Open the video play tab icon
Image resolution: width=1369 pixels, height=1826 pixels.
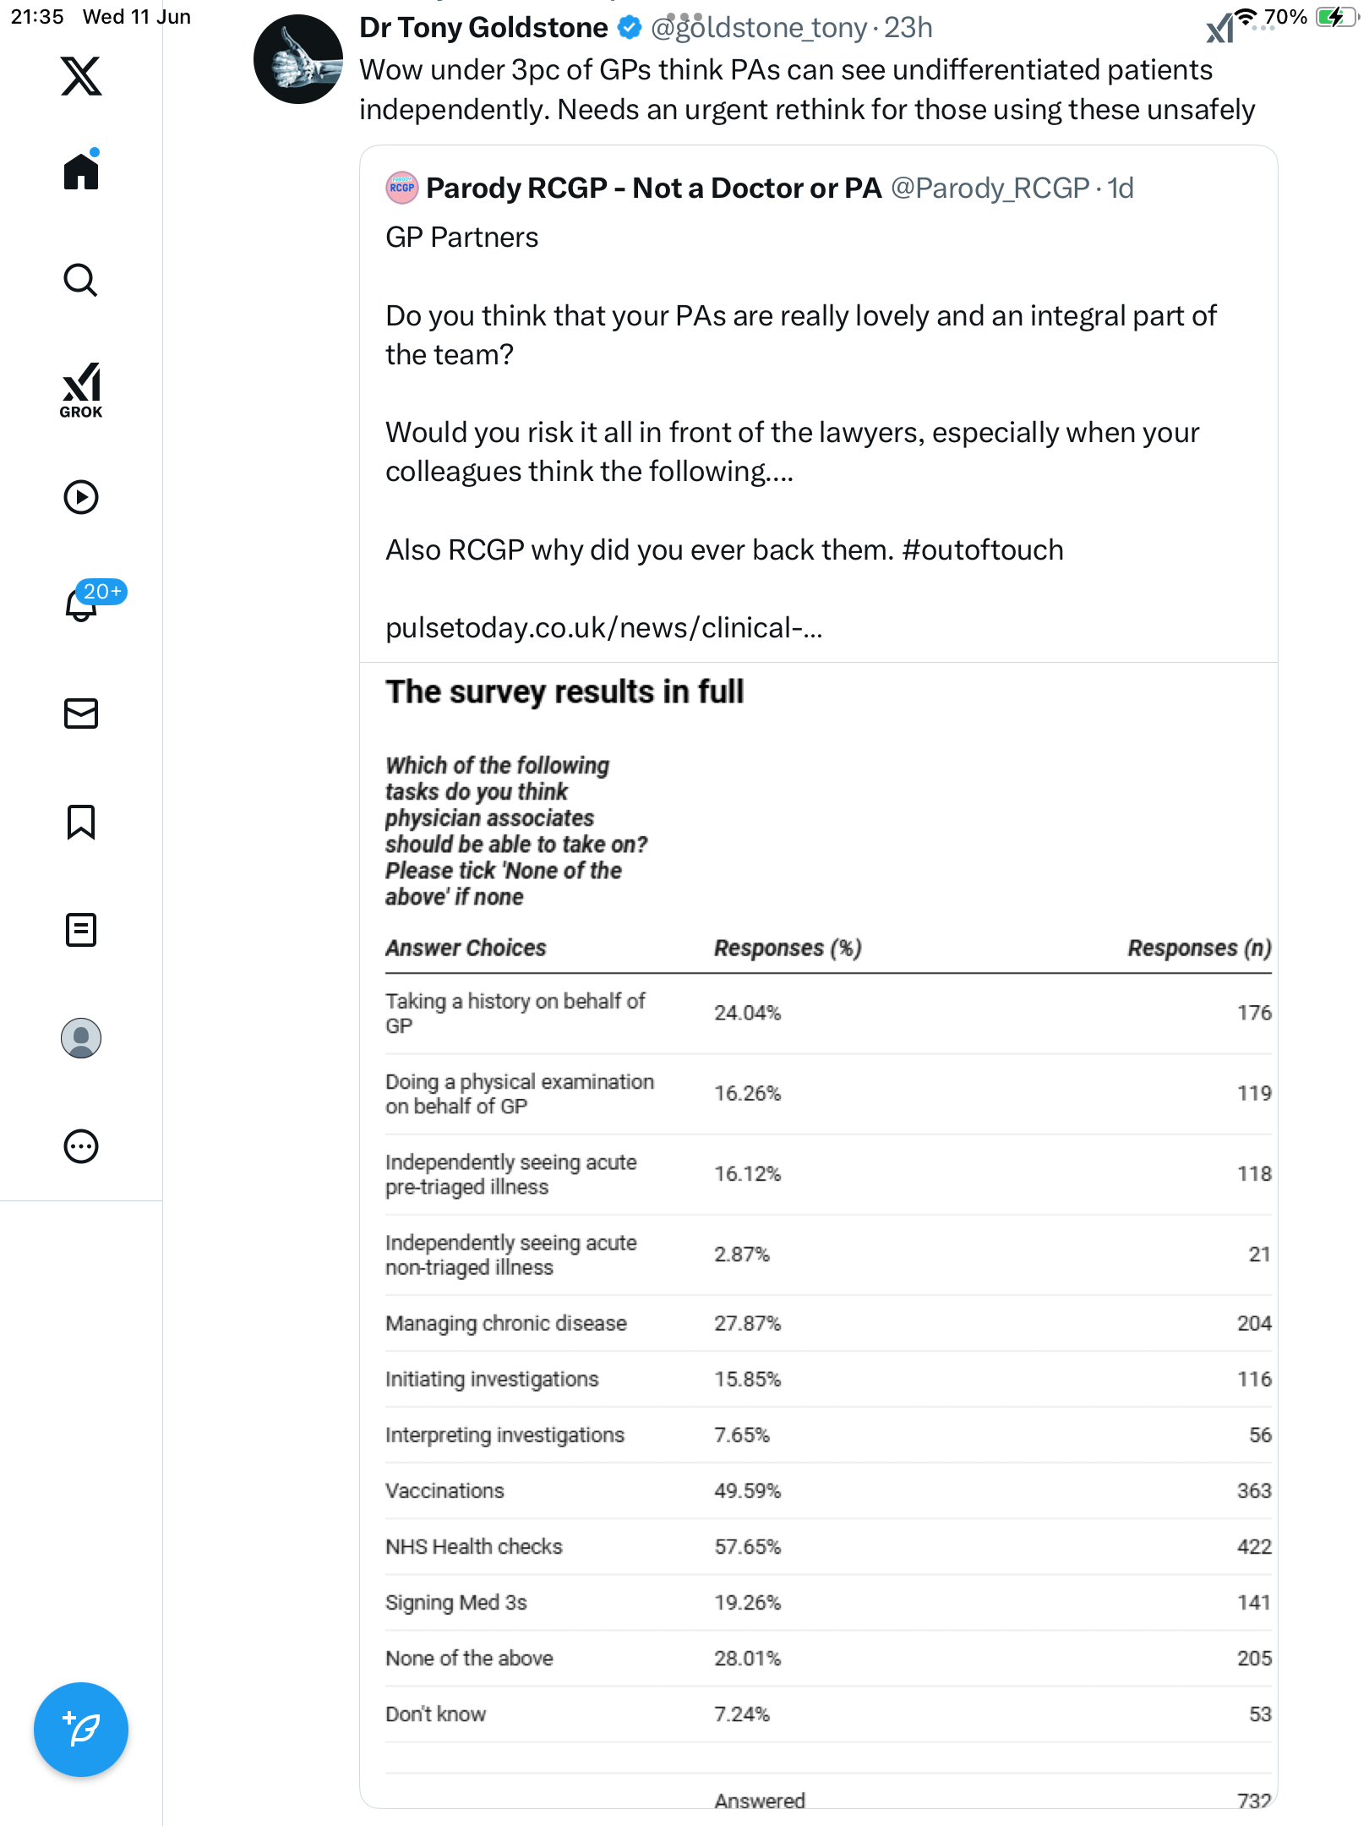point(81,497)
